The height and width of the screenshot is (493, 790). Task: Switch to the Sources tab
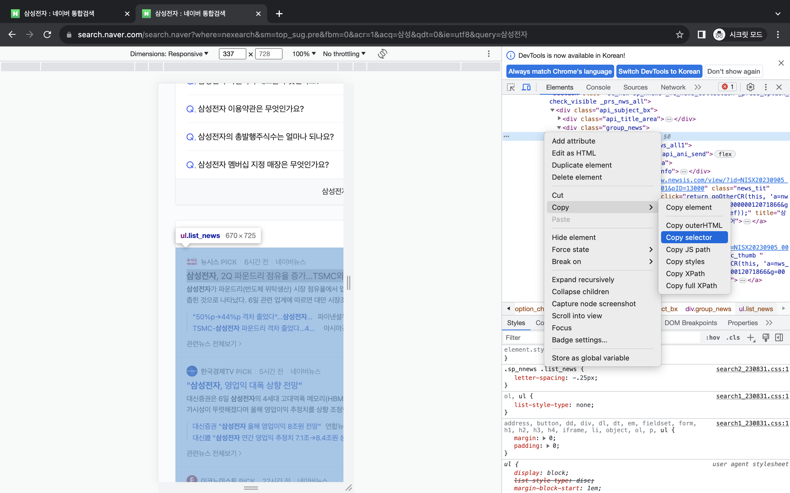[x=635, y=87]
